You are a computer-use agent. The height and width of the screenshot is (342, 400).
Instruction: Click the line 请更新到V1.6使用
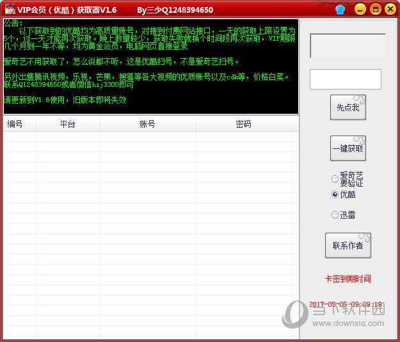[65, 100]
